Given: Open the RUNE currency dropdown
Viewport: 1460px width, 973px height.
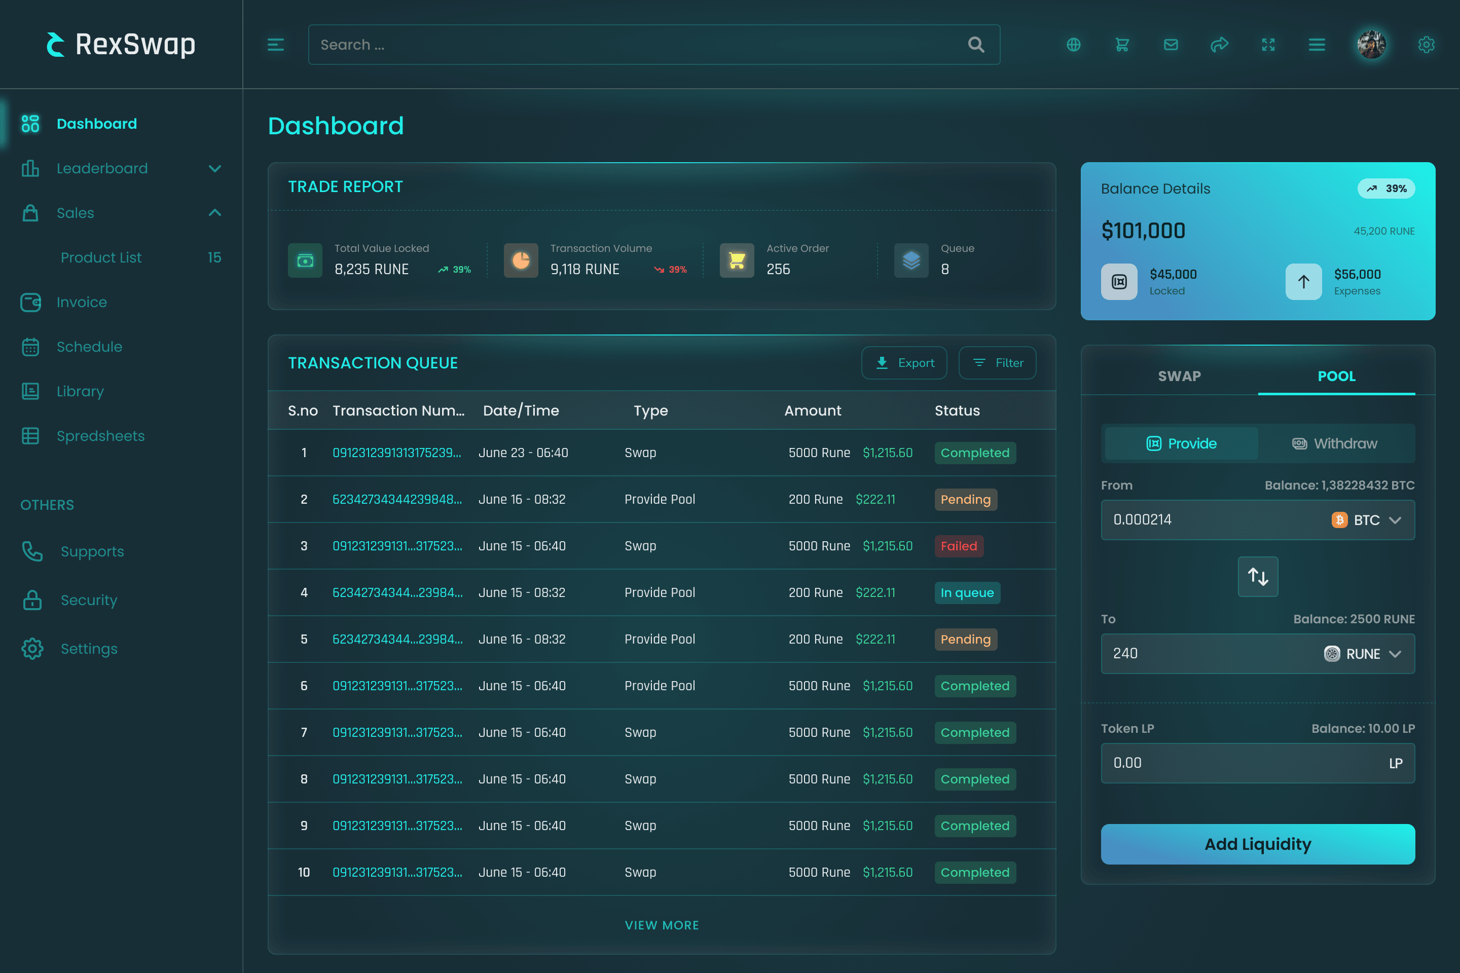Looking at the screenshot, I should [x=1363, y=653].
